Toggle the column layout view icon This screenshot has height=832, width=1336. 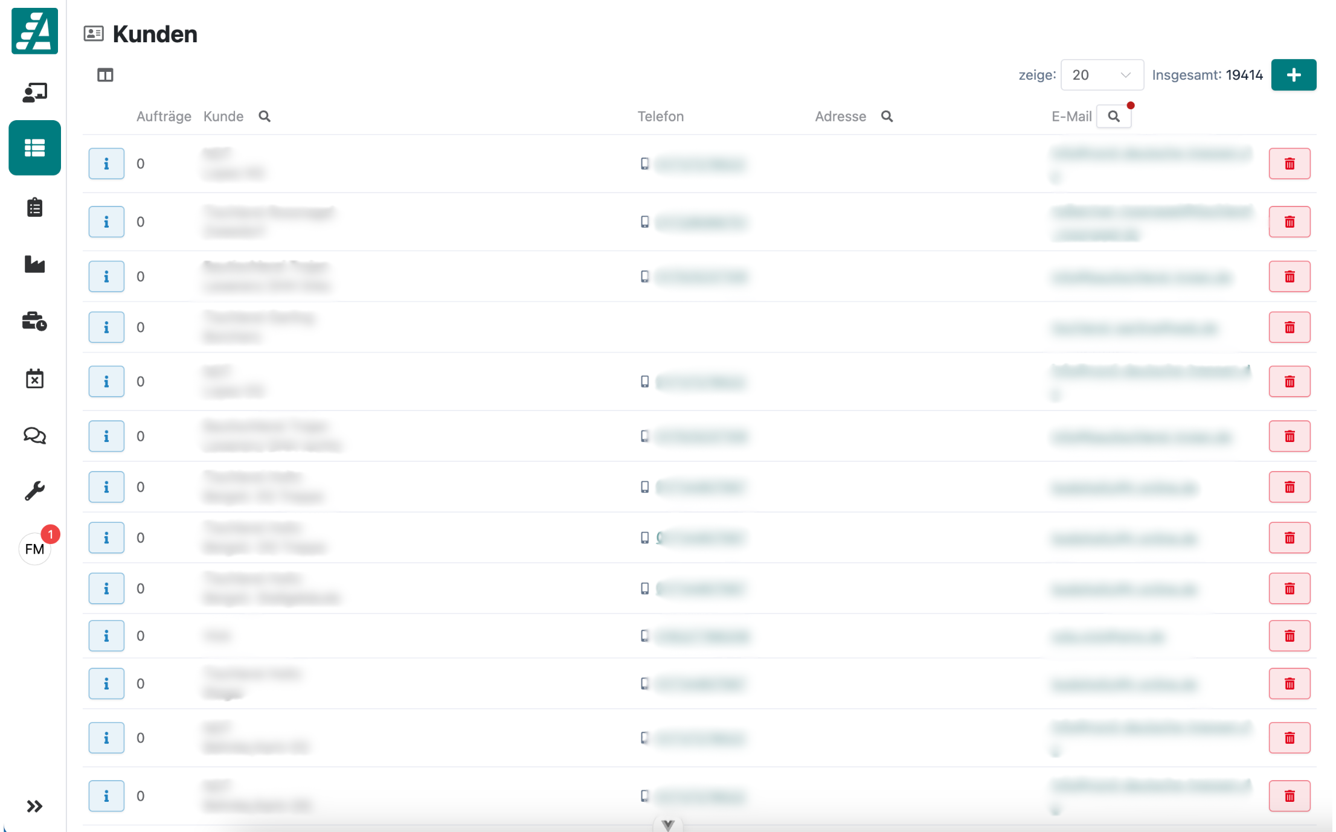pyautogui.click(x=105, y=75)
